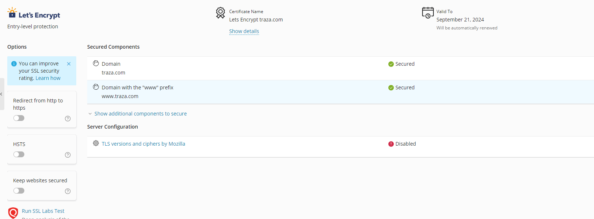Screen dimensions: 594x219
Task: Show details of the certificate
Action: pyautogui.click(x=244, y=31)
